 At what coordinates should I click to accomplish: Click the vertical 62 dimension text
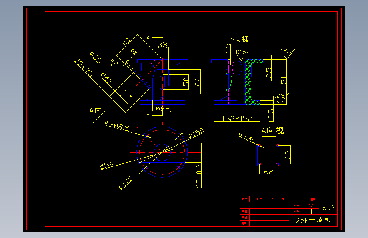[x=287, y=155]
